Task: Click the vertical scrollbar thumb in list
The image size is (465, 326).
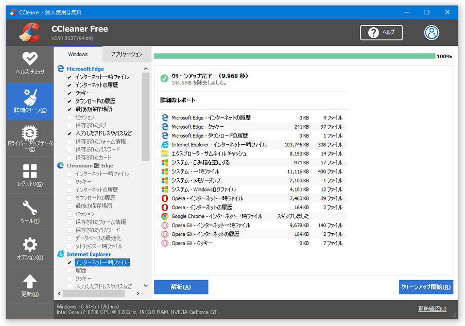Action: [x=146, y=116]
